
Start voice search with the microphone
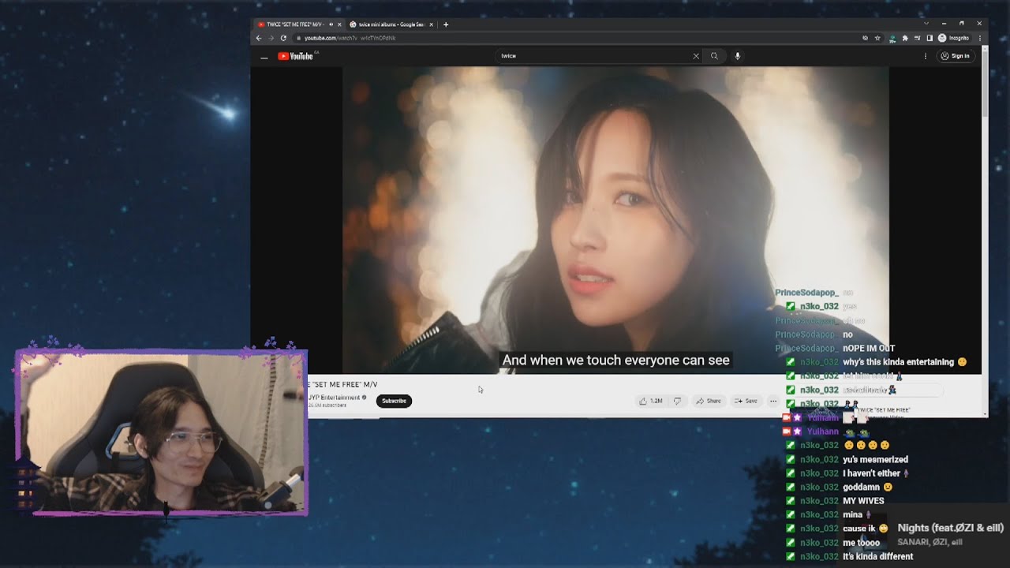pyautogui.click(x=738, y=56)
